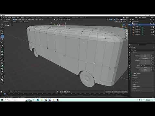Enable face select mode in the header
This screenshot has height=116, width=155.
click(17, 20)
